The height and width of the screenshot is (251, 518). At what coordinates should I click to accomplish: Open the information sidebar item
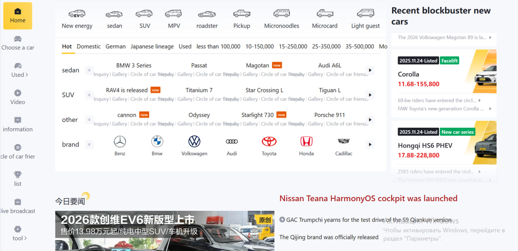tap(18, 124)
